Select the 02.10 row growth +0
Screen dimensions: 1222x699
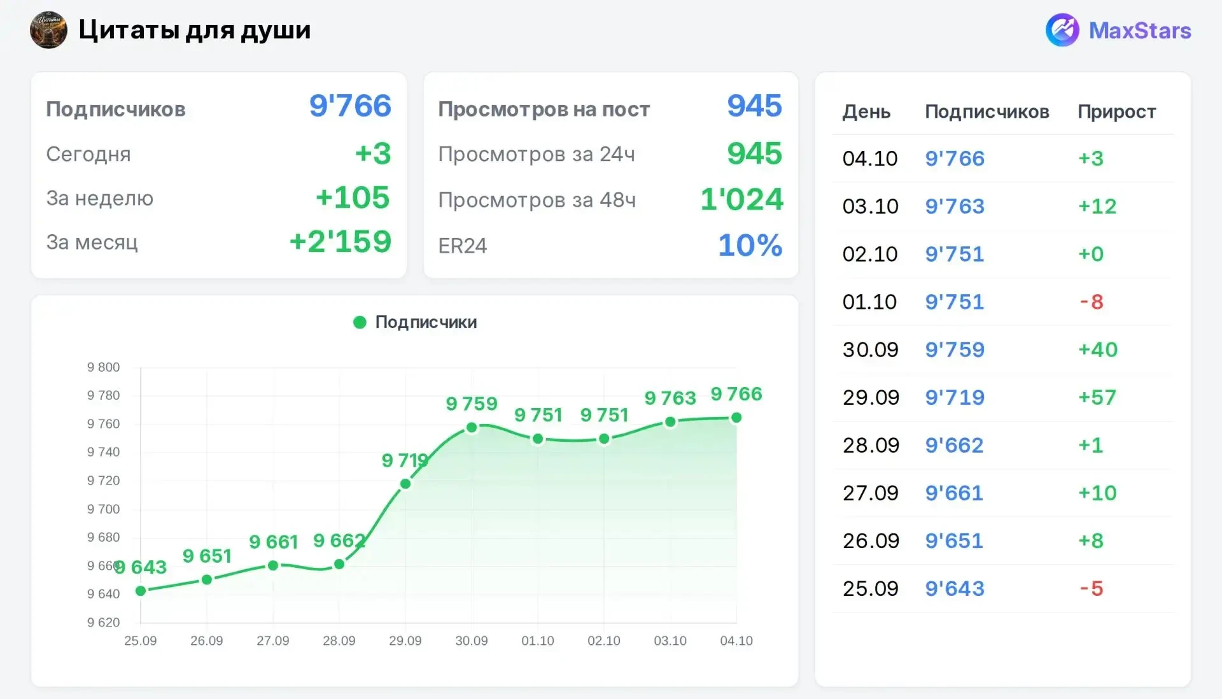click(1091, 254)
